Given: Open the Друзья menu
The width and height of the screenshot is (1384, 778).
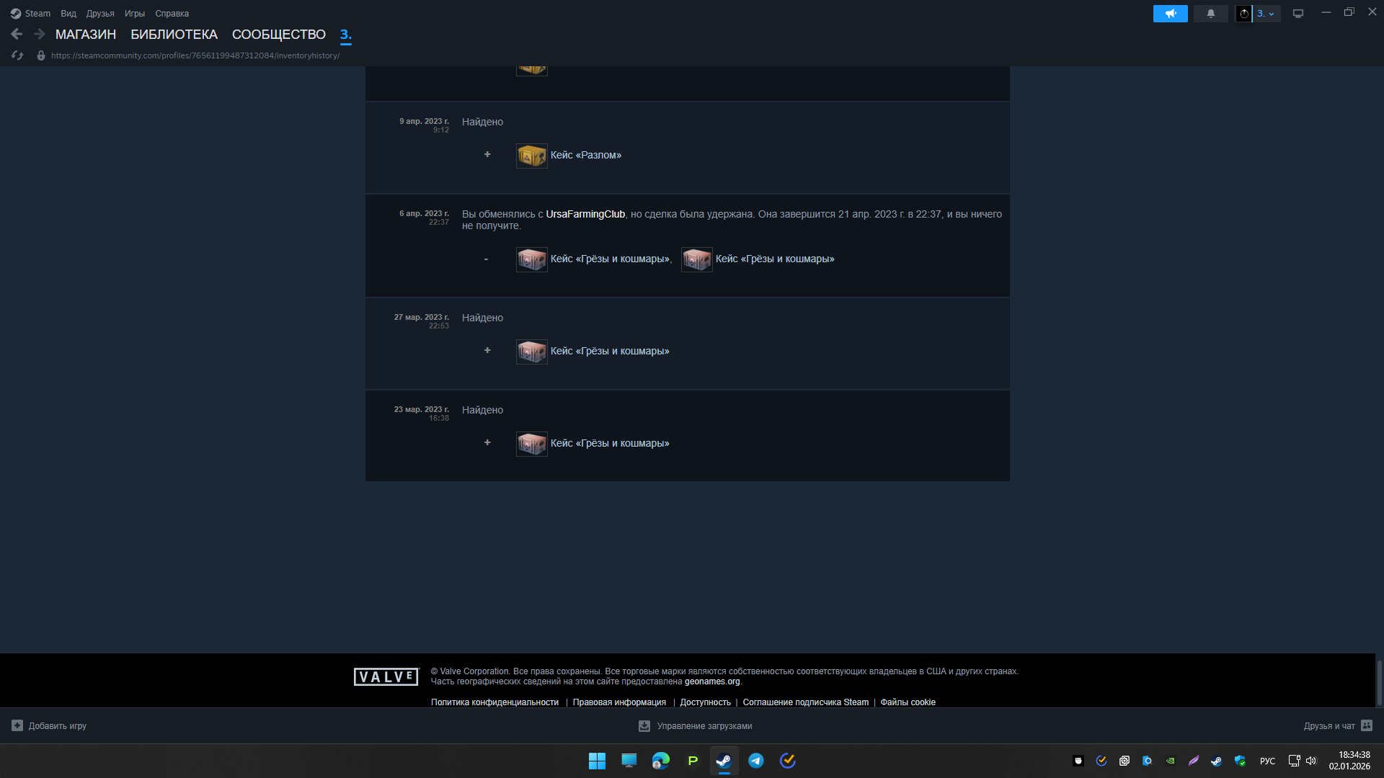Looking at the screenshot, I should (x=100, y=14).
